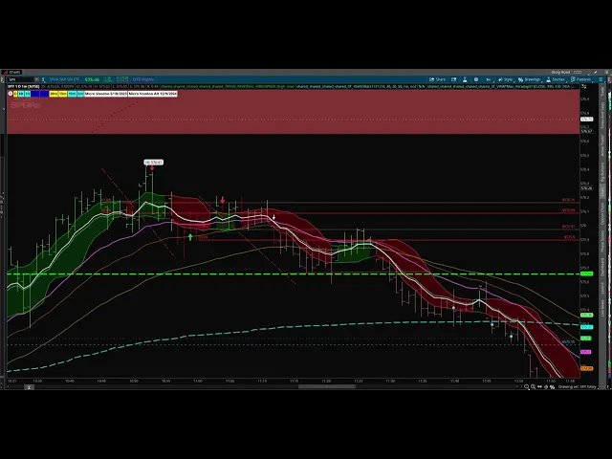Open the Option Chain sidebar tab
Viewport: 612px width, 459px height.
click(x=602, y=213)
